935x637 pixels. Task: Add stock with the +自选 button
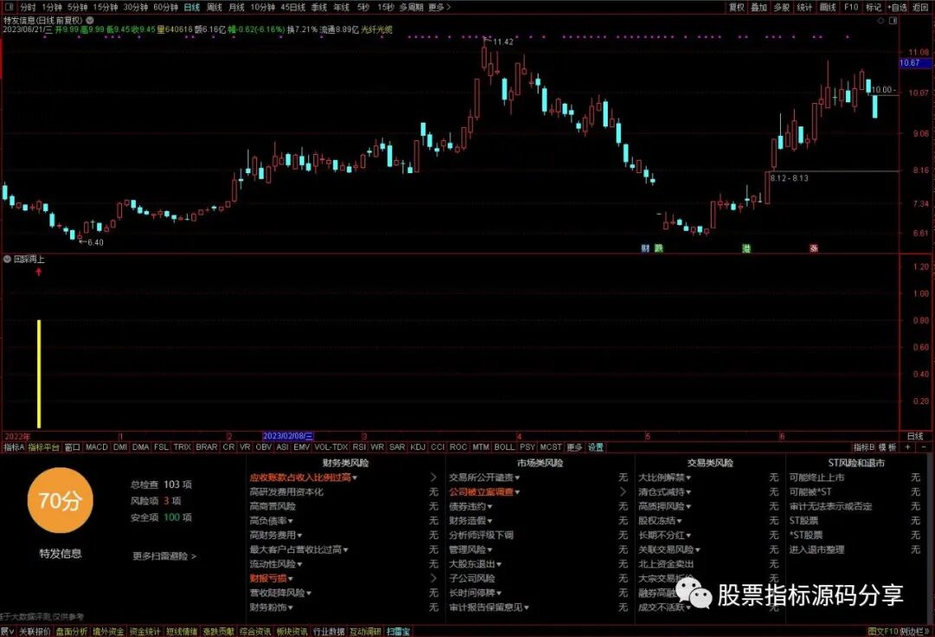pos(897,7)
